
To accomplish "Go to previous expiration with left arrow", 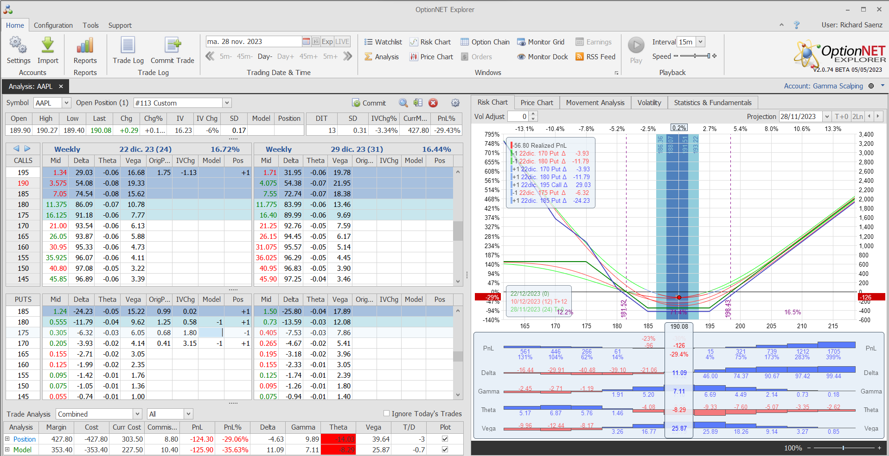I will pos(16,149).
